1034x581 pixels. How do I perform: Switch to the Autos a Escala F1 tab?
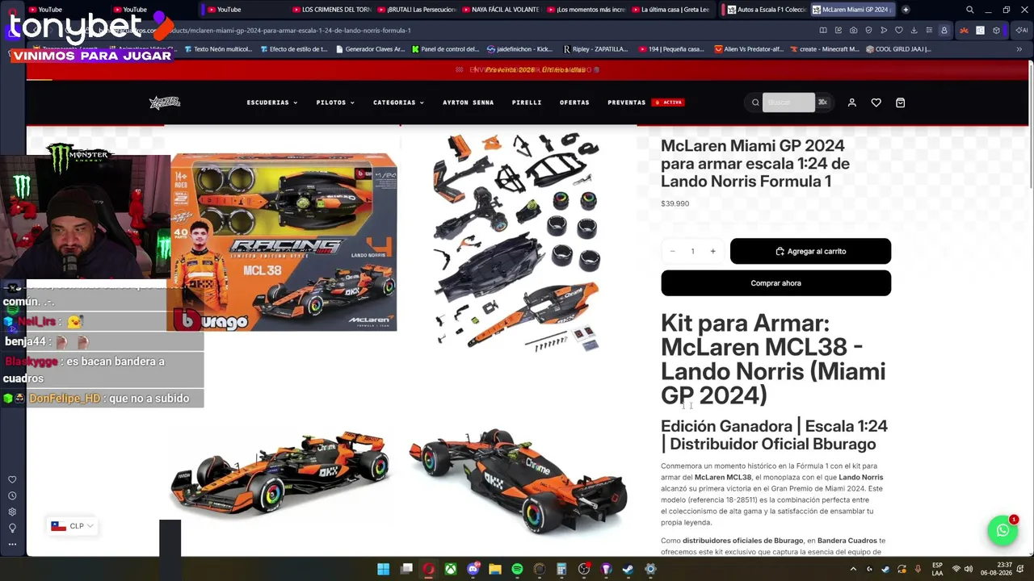coord(767,10)
